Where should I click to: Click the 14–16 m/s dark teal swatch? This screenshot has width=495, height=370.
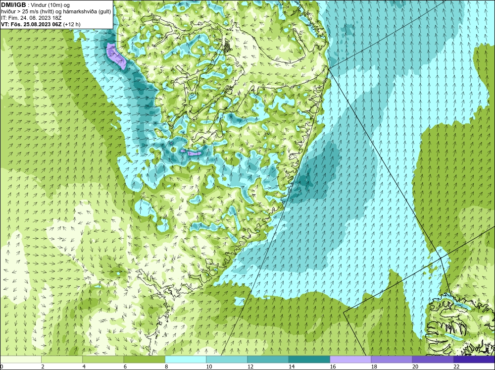point(309,359)
